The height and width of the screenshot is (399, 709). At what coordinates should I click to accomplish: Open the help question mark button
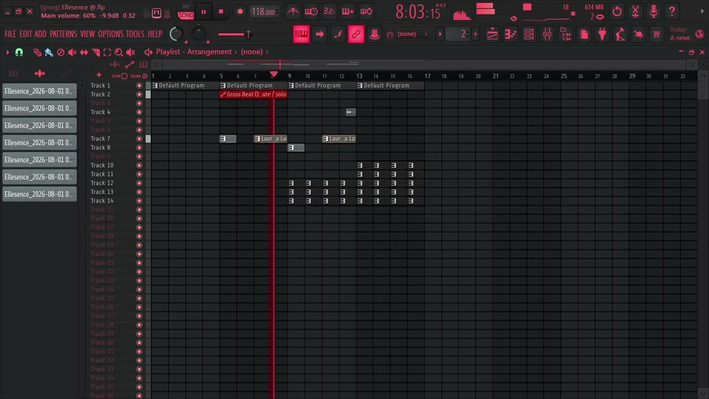coord(672,12)
